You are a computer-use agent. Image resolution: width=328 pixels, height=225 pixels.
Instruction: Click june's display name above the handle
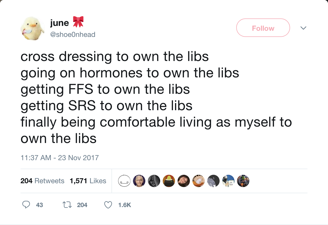(59, 23)
